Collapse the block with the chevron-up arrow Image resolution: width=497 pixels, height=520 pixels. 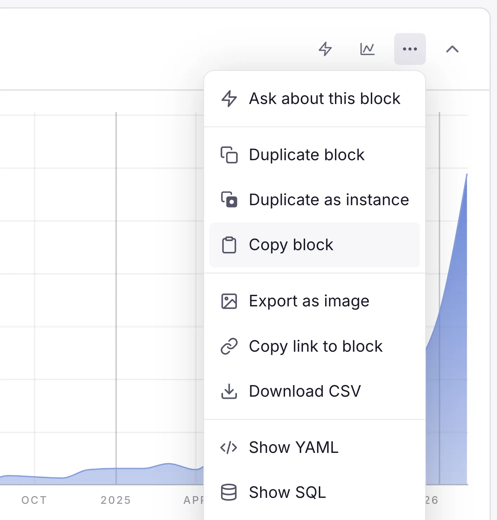452,49
